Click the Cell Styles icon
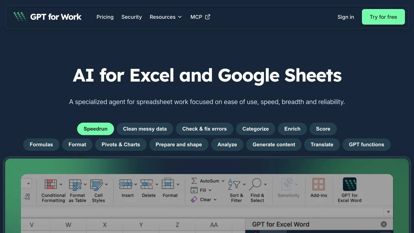414x233 pixels. pos(96,184)
